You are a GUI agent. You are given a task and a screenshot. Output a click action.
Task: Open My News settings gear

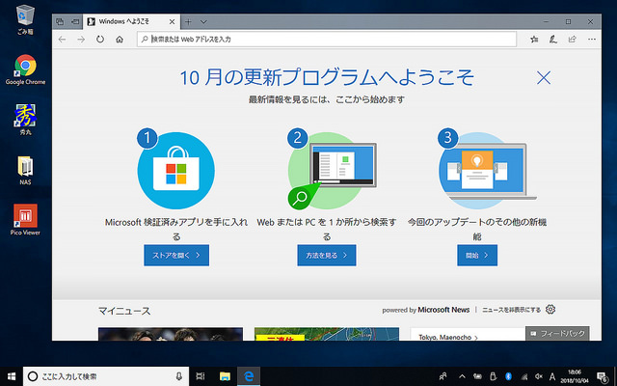pyautogui.click(x=550, y=310)
